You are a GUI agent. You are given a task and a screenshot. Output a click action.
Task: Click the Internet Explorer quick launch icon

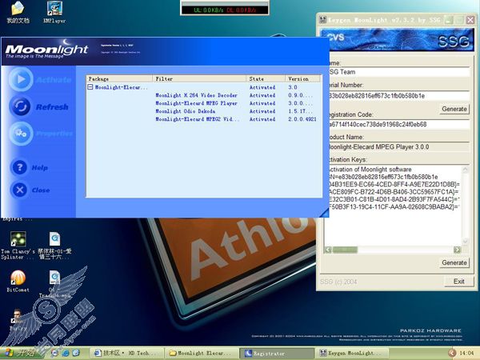66,353
